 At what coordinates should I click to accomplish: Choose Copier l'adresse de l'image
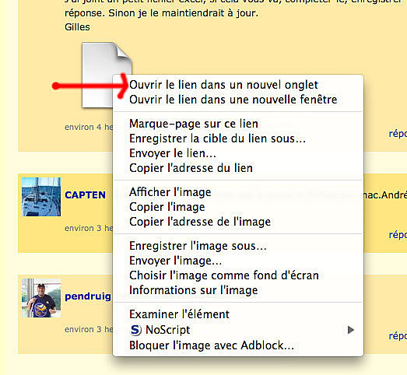[238, 222]
